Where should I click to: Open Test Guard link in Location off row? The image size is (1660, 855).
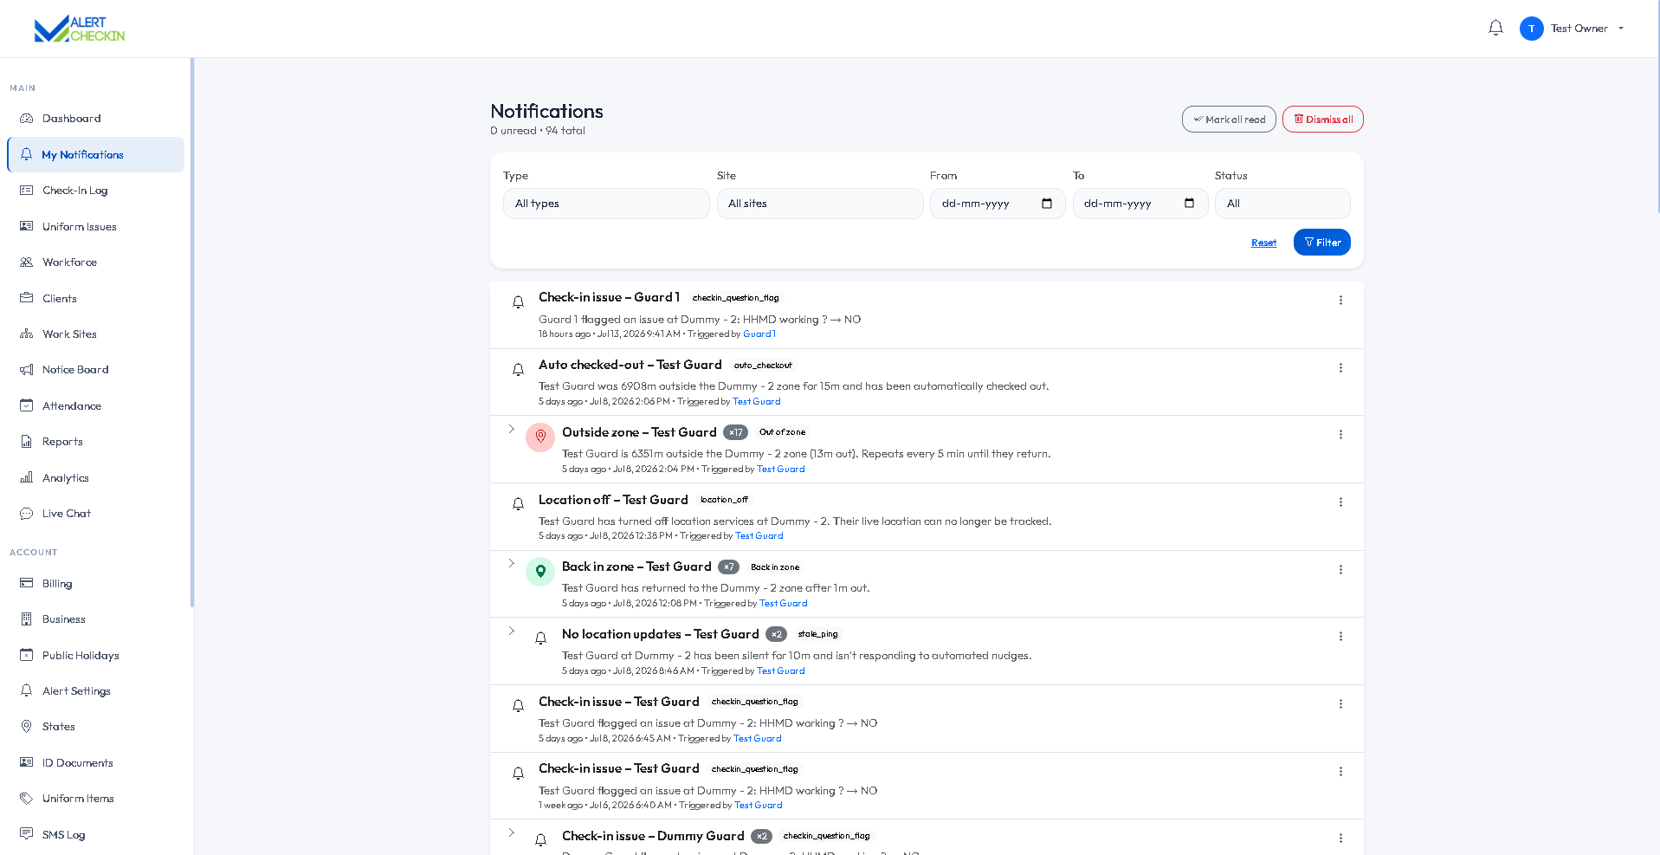pos(759,536)
